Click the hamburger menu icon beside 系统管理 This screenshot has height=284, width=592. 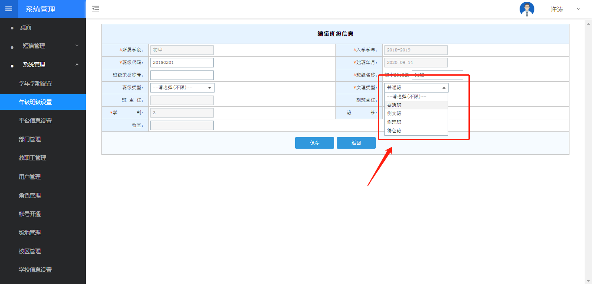9,9
